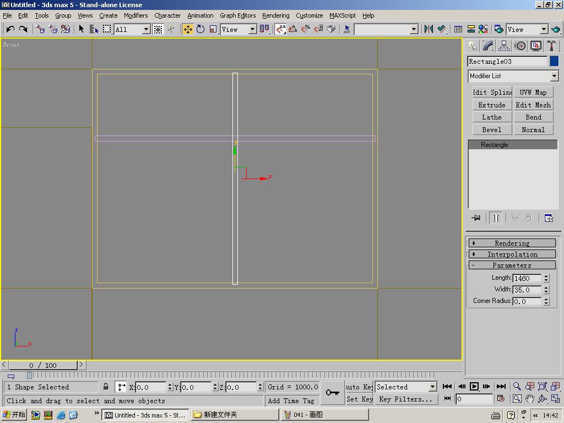The height and width of the screenshot is (423, 564).
Task: Click the Zoom Extents viewport icon
Action: [542, 387]
